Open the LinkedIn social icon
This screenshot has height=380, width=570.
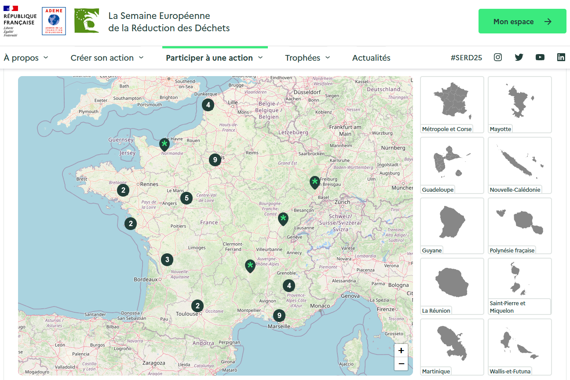click(x=561, y=57)
